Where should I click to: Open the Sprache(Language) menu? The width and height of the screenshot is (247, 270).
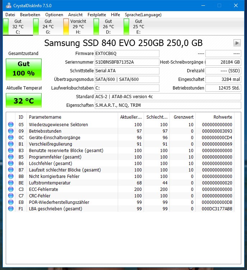143,15
